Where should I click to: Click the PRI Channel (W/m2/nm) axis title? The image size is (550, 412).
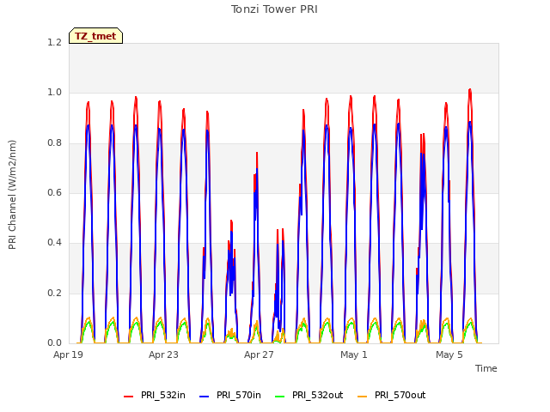point(12,195)
